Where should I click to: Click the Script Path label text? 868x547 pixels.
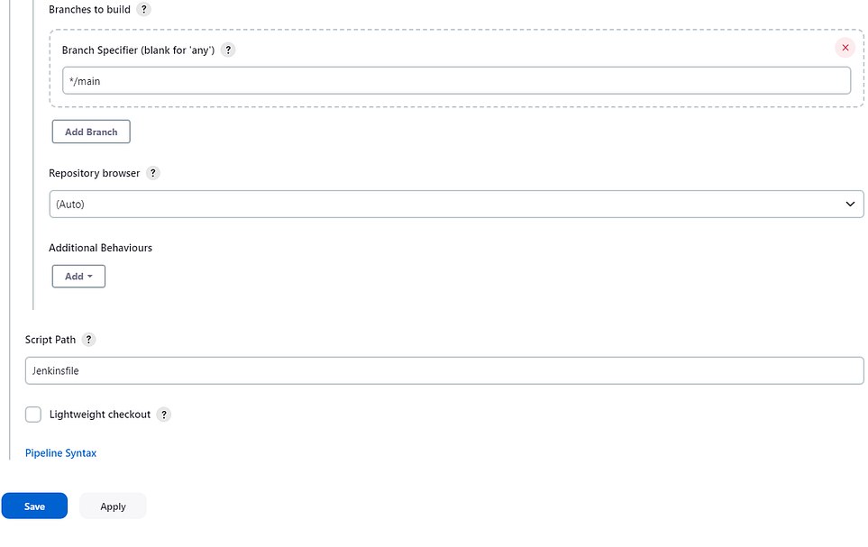click(50, 340)
